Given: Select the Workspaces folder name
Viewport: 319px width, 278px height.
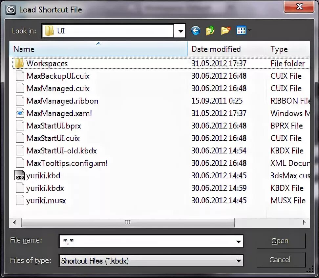Looking at the screenshot, I should coord(47,63).
